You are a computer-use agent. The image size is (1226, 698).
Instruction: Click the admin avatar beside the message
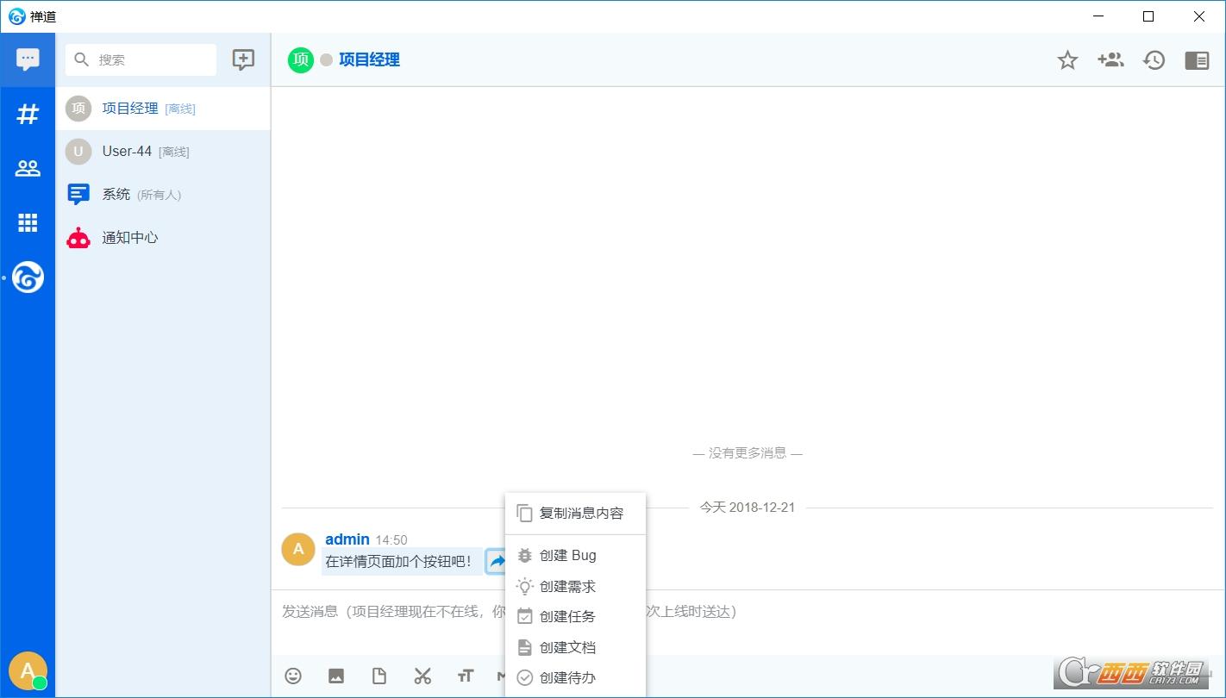pyautogui.click(x=298, y=550)
